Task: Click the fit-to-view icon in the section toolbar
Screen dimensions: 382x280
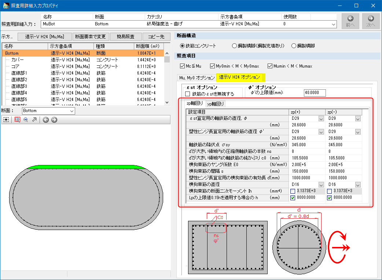Action: coord(6,120)
